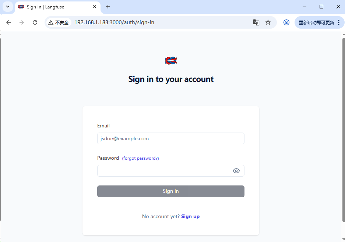
Task: Toggle password visibility eye icon
Action: [236, 171]
